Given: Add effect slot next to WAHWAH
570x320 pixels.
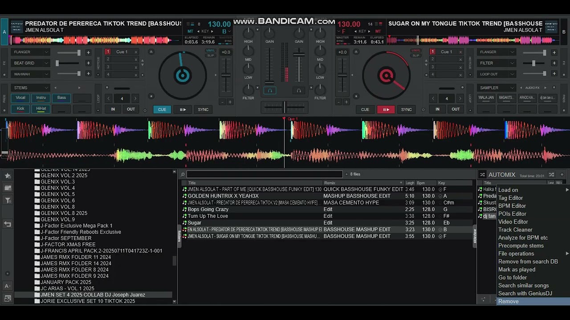Looking at the screenshot, I should [x=88, y=74].
